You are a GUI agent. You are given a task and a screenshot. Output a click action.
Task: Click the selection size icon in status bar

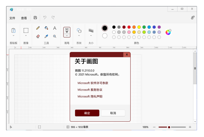(x=39, y=127)
